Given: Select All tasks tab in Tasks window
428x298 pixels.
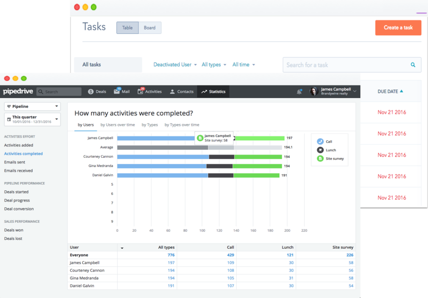Looking at the screenshot, I should (108, 64).
